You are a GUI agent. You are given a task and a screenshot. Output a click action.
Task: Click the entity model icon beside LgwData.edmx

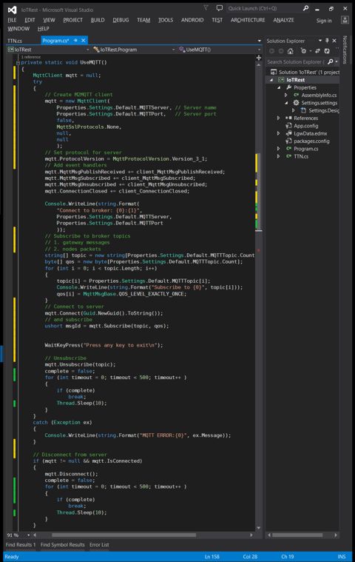pyautogui.click(x=288, y=133)
